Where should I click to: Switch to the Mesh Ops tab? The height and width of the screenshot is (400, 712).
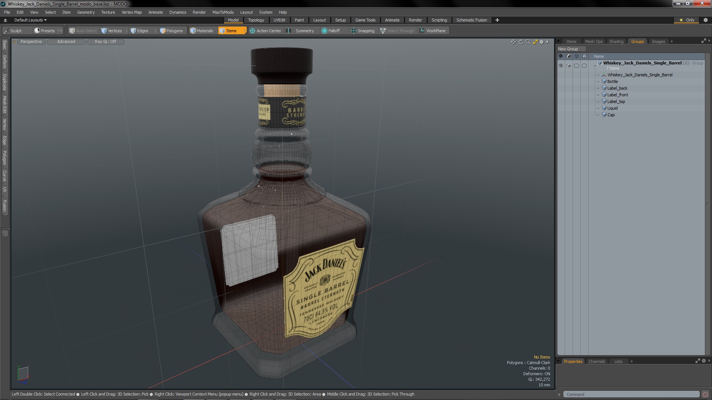pyautogui.click(x=594, y=41)
